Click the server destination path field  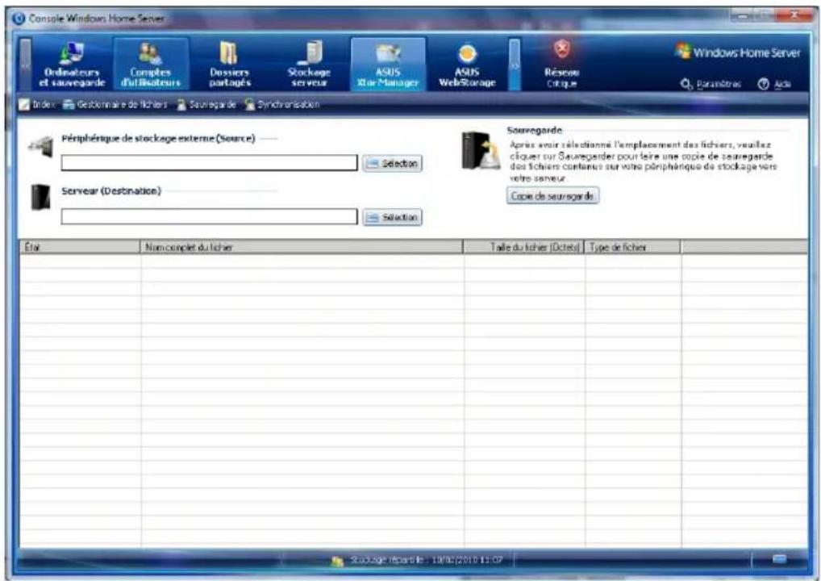[210, 216]
